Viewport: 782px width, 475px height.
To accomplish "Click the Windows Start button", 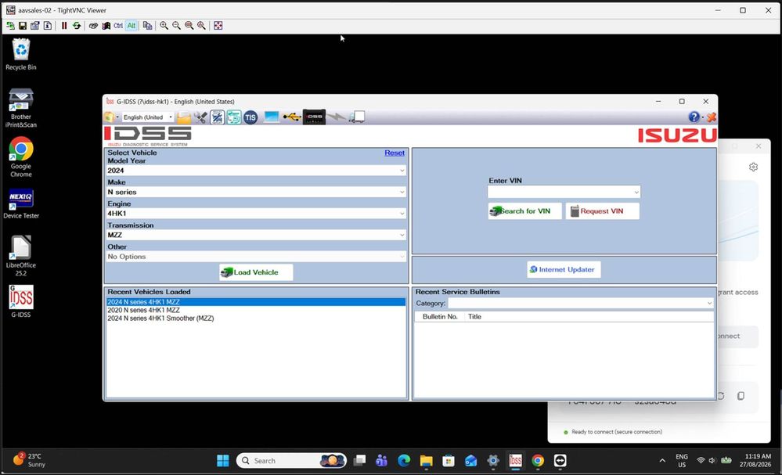I will pyautogui.click(x=223, y=461).
